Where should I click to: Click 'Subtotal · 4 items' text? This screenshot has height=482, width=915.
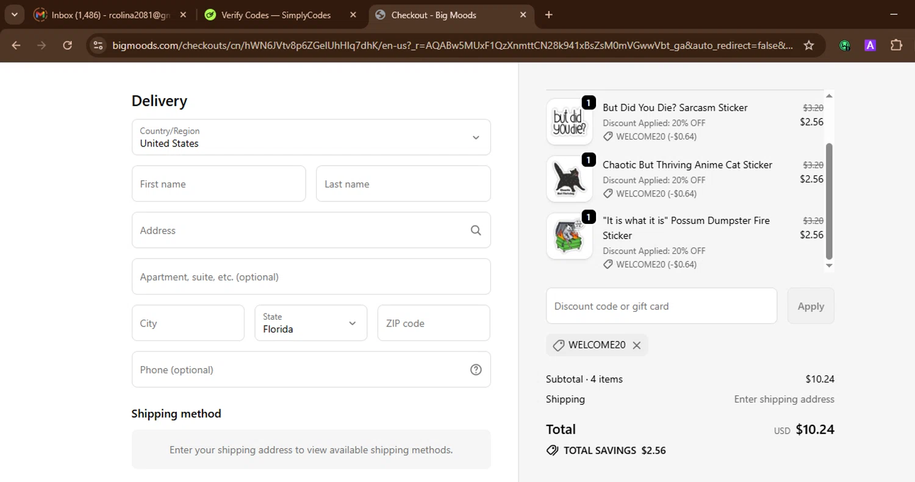point(584,379)
